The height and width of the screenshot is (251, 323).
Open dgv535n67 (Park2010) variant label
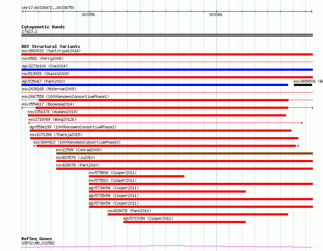[44, 81]
